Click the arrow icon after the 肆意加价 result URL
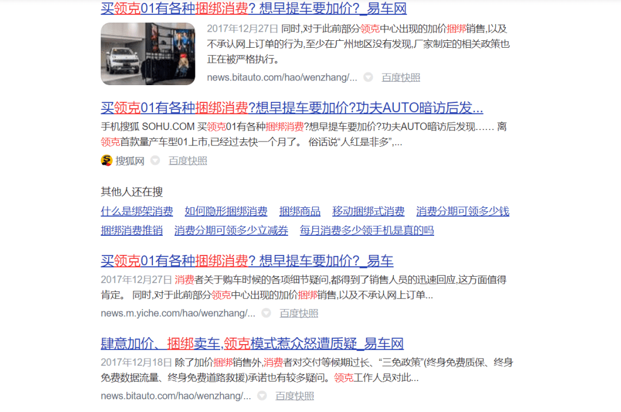 coord(262,396)
